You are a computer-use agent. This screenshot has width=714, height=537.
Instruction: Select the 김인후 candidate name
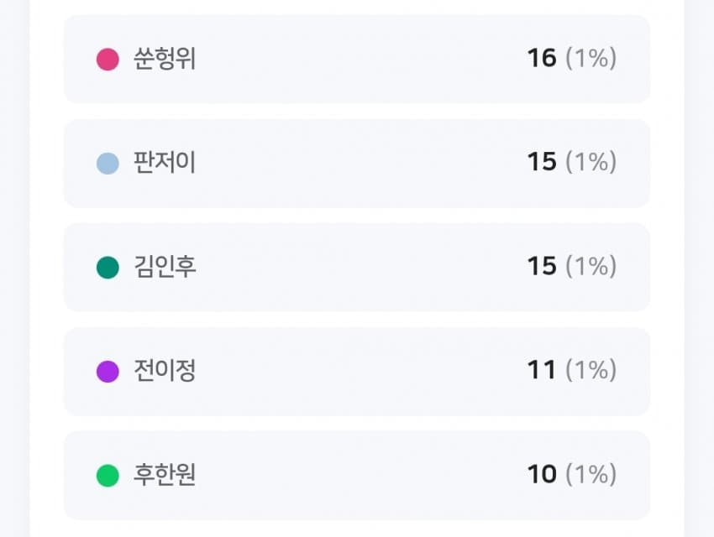(165, 267)
